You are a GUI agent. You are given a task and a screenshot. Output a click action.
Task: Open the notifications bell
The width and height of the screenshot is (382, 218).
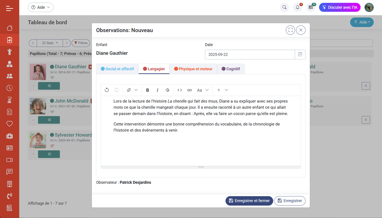[x=297, y=7]
